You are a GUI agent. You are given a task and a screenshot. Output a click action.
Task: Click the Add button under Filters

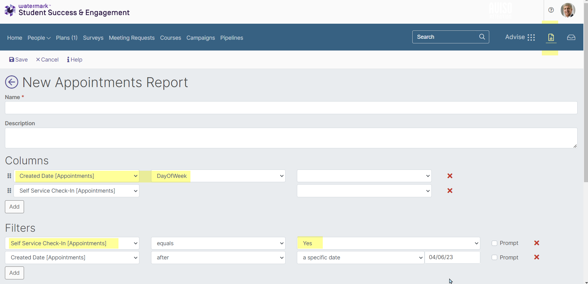[14, 273]
